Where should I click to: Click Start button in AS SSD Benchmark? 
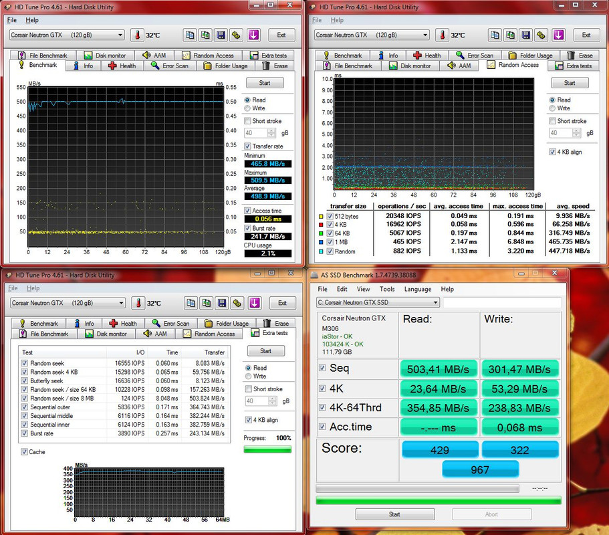click(x=394, y=514)
